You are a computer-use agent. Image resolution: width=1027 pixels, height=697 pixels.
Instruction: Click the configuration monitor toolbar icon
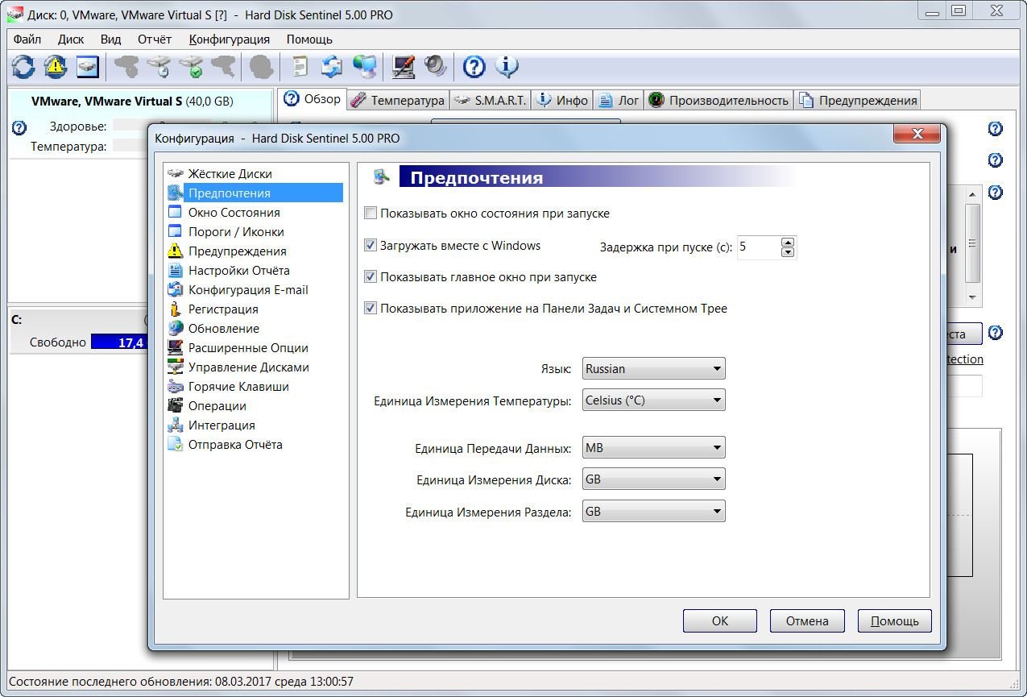[x=403, y=66]
